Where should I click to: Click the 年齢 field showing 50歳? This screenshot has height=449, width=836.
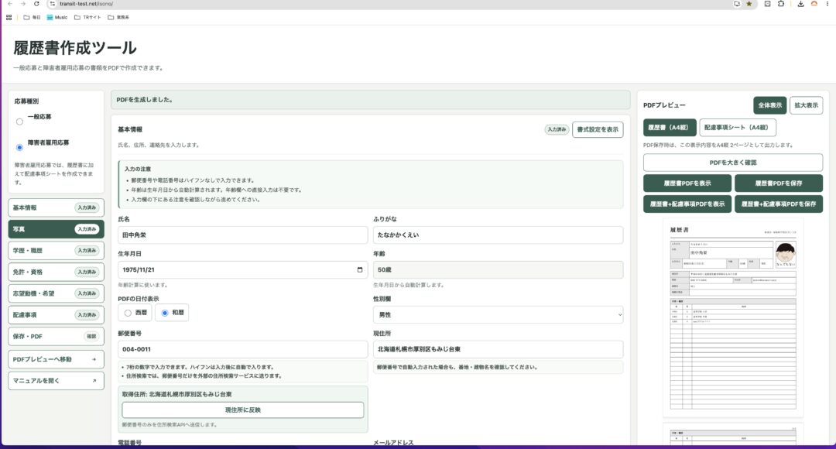pyautogui.click(x=498, y=270)
